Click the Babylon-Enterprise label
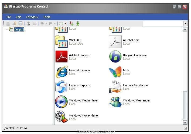191x134 pixels. (135, 55)
